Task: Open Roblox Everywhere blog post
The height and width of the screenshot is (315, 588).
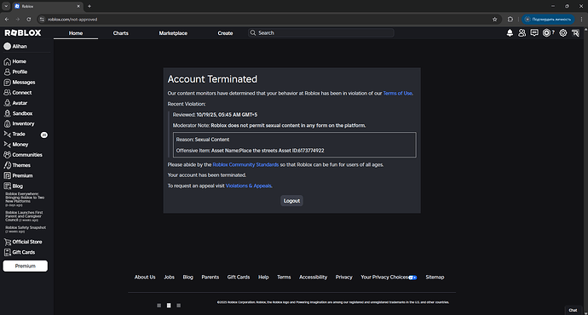Action: (x=25, y=199)
